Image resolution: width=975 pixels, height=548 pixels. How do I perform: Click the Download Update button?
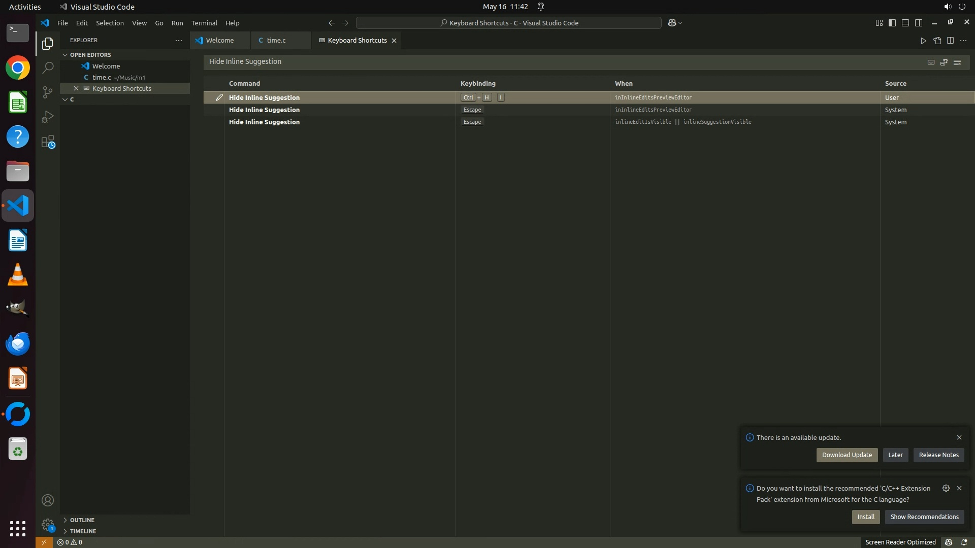[x=847, y=455]
